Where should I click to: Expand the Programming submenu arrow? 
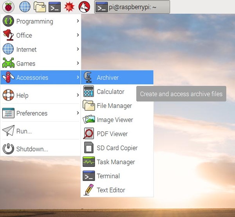point(78,21)
